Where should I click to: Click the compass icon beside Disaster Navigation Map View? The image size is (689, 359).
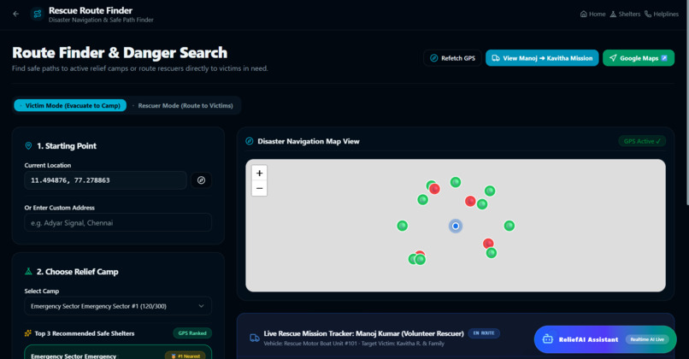click(249, 141)
